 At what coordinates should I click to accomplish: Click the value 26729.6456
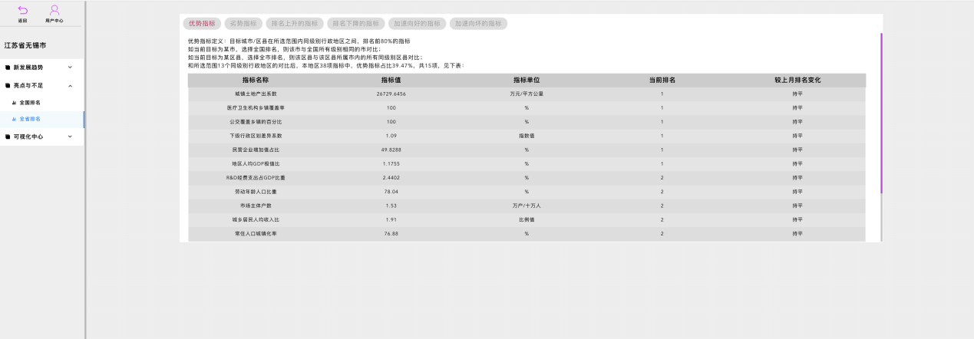391,94
